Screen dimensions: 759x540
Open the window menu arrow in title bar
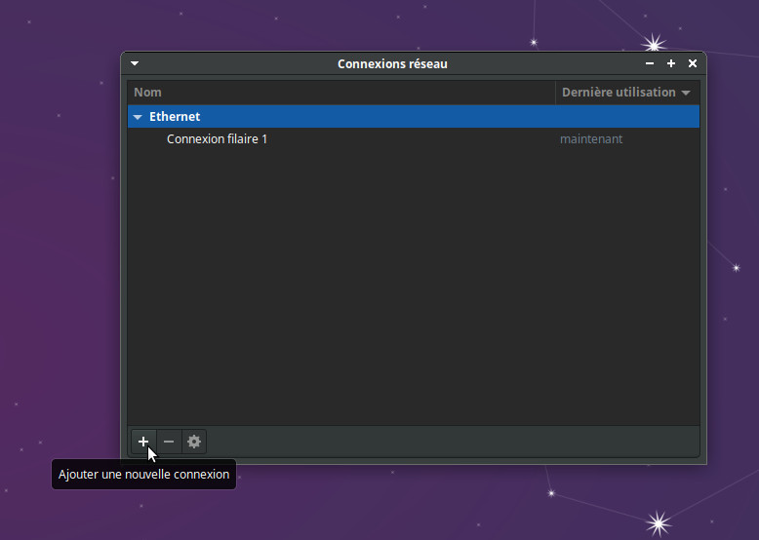135,63
